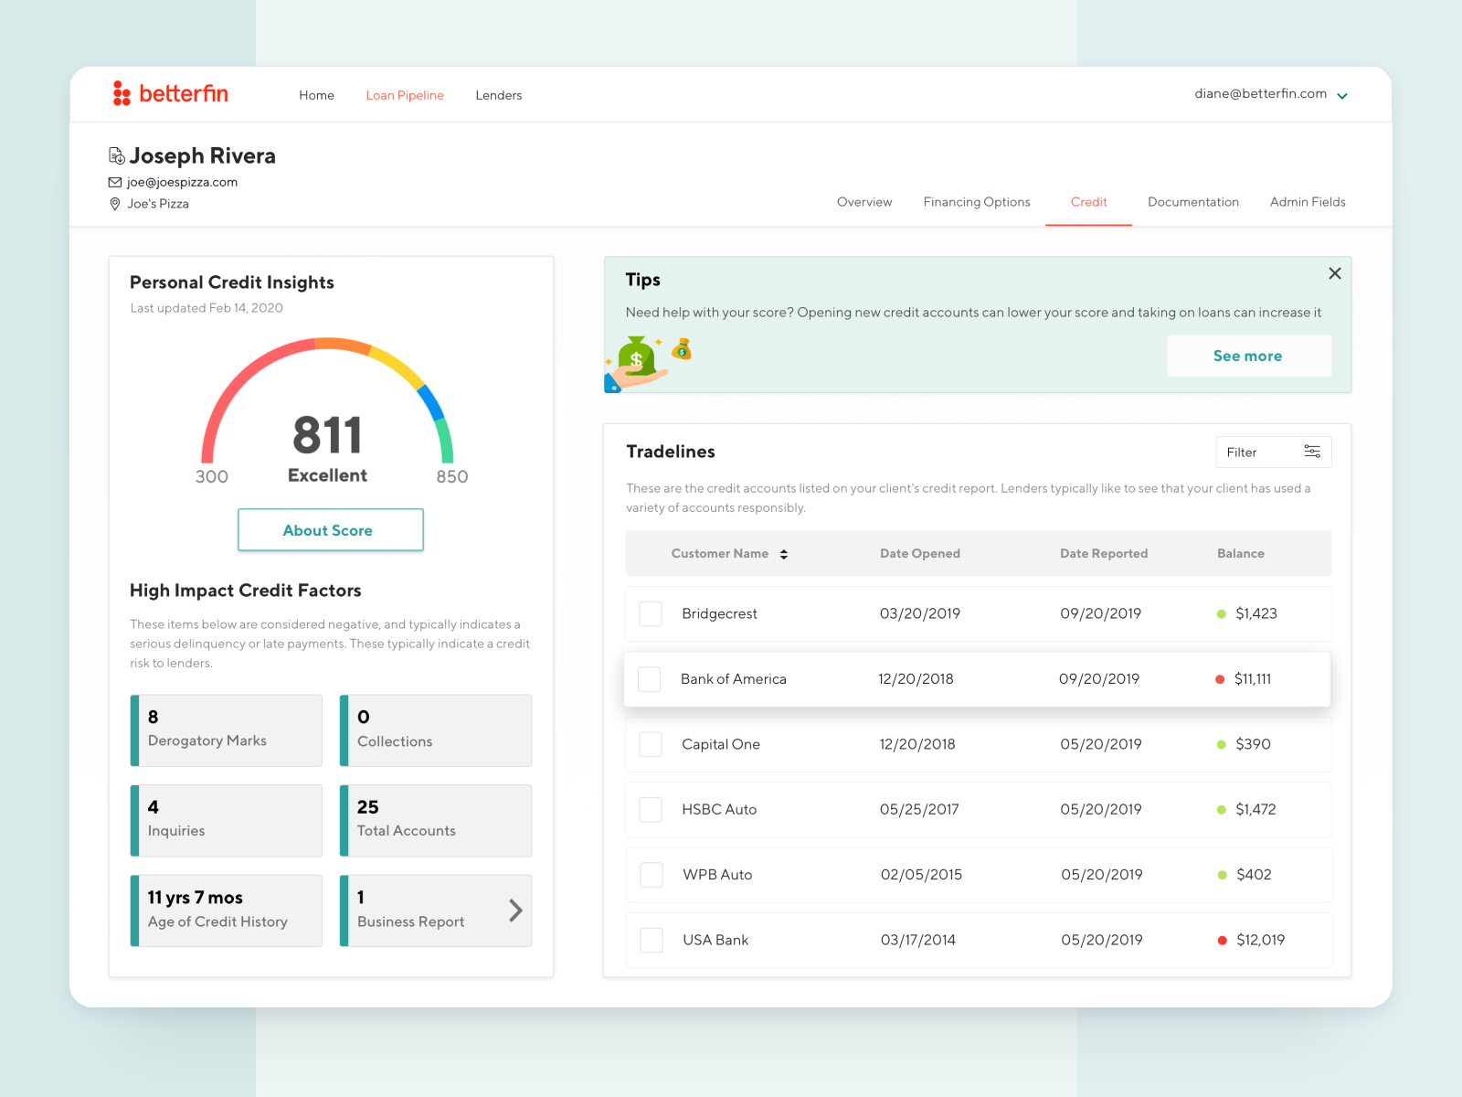Switch to the Financing Options tab
Viewport: 1462px width, 1097px height.
[977, 202]
